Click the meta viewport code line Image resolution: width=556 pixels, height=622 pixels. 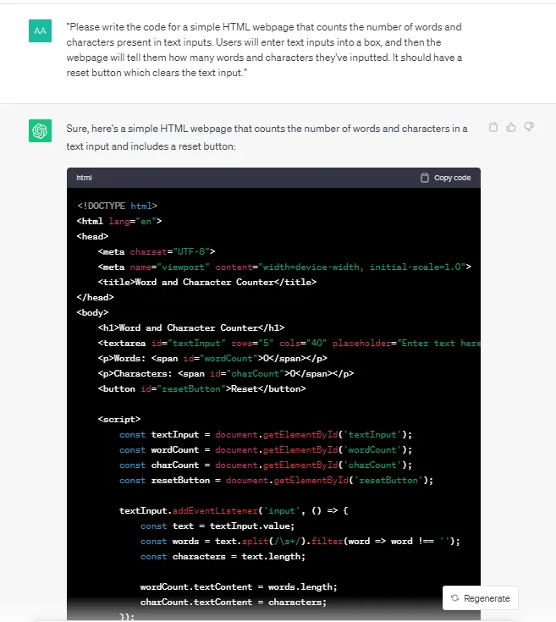click(x=284, y=267)
